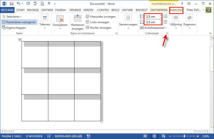
Task: Click PAGINA 1 VAN 1 in status bar
Action: [12, 136]
